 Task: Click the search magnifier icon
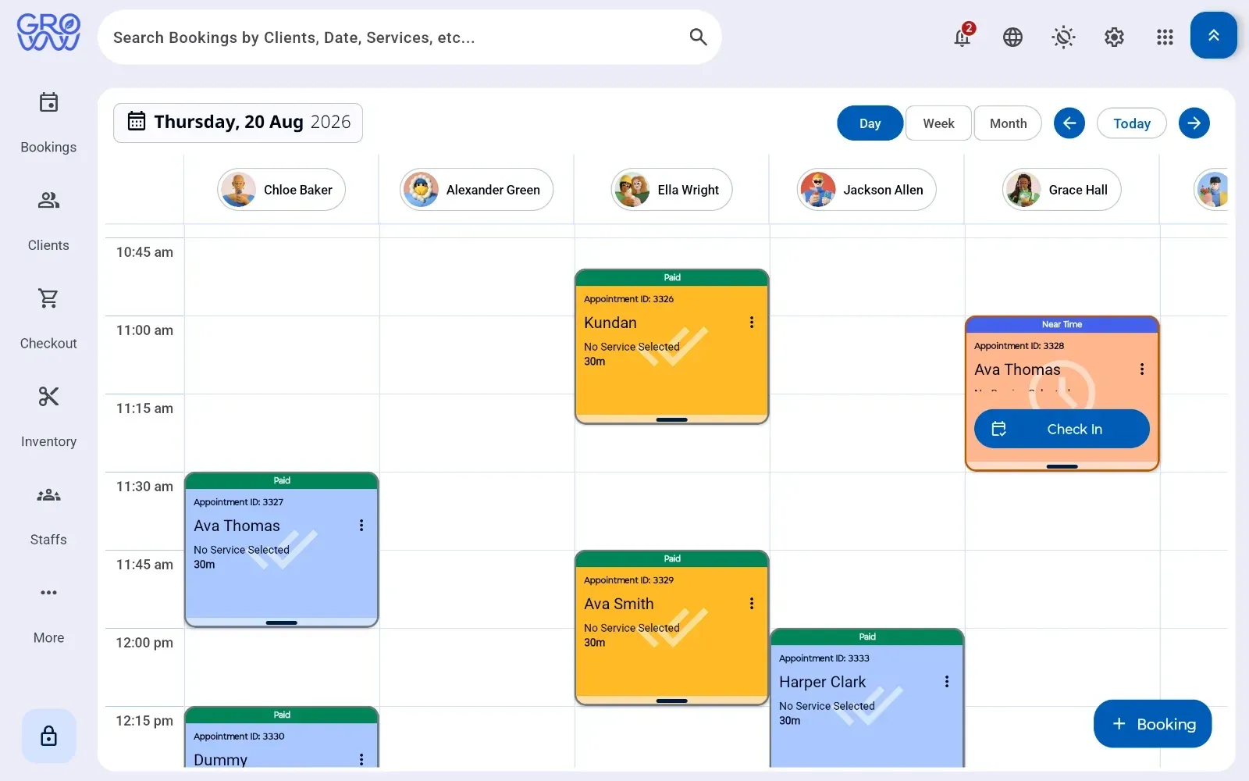click(698, 37)
